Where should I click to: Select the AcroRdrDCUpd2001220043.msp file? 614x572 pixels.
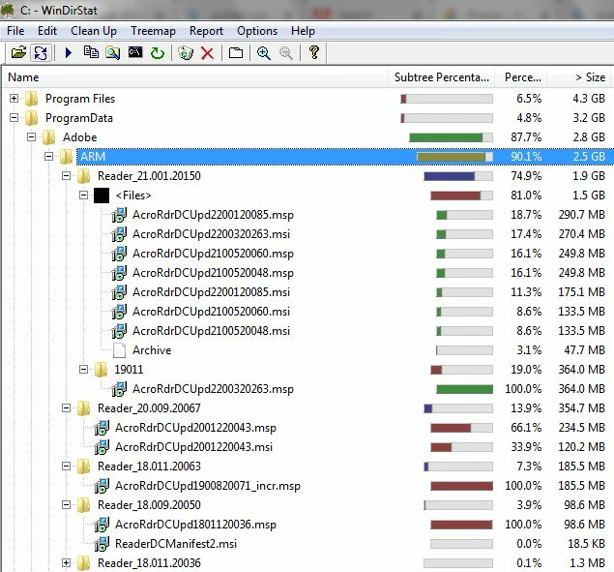[195, 428]
